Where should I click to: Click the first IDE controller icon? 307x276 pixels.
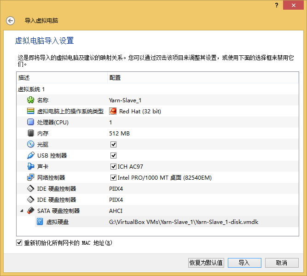pos(30,188)
